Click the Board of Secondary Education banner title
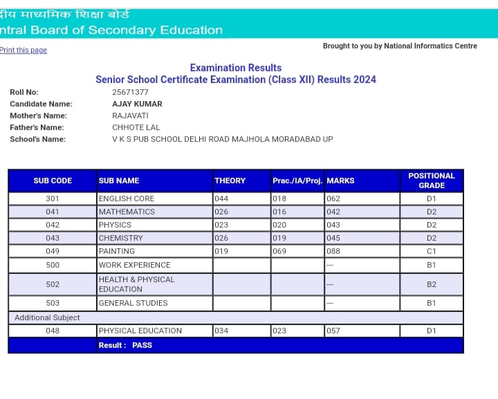The width and height of the screenshot is (498, 399). (x=111, y=30)
